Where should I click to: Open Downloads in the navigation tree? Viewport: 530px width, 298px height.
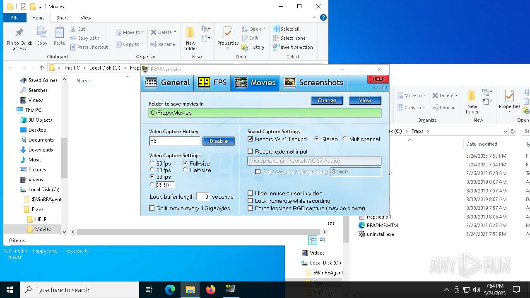pyautogui.click(x=36, y=150)
